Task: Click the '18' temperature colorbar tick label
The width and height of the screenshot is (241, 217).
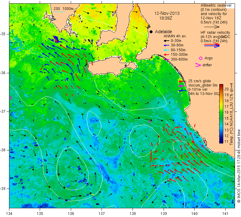Action: click(227, 101)
